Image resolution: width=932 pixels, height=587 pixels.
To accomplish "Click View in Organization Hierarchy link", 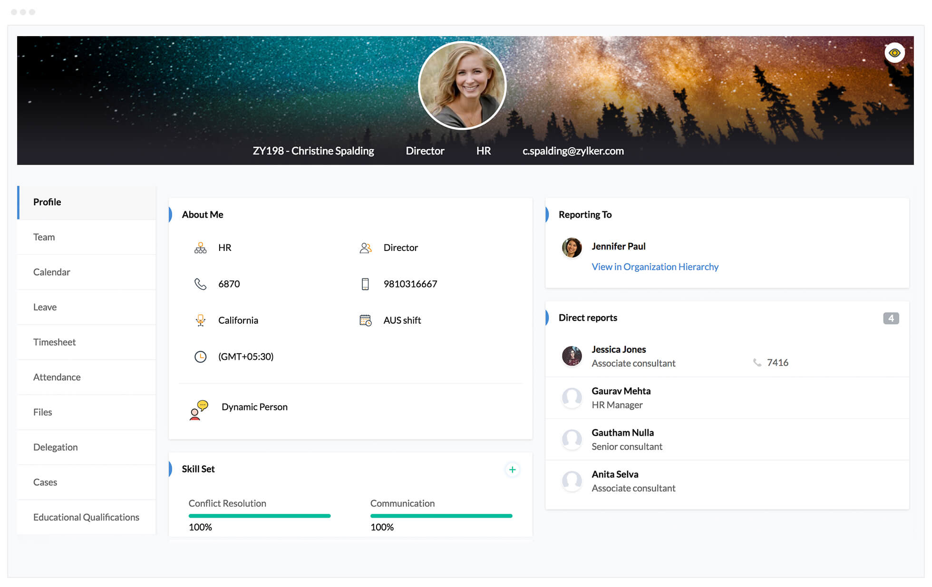I will (x=655, y=267).
